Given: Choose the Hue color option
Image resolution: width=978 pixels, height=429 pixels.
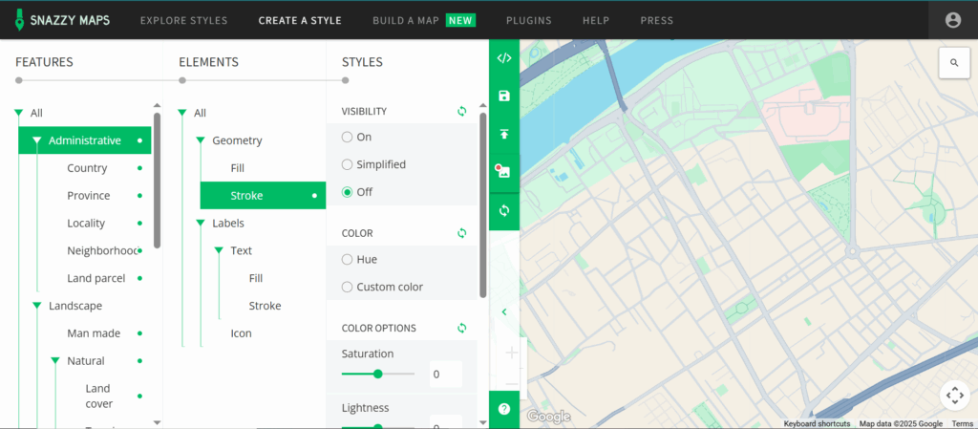Looking at the screenshot, I should pyautogui.click(x=348, y=259).
